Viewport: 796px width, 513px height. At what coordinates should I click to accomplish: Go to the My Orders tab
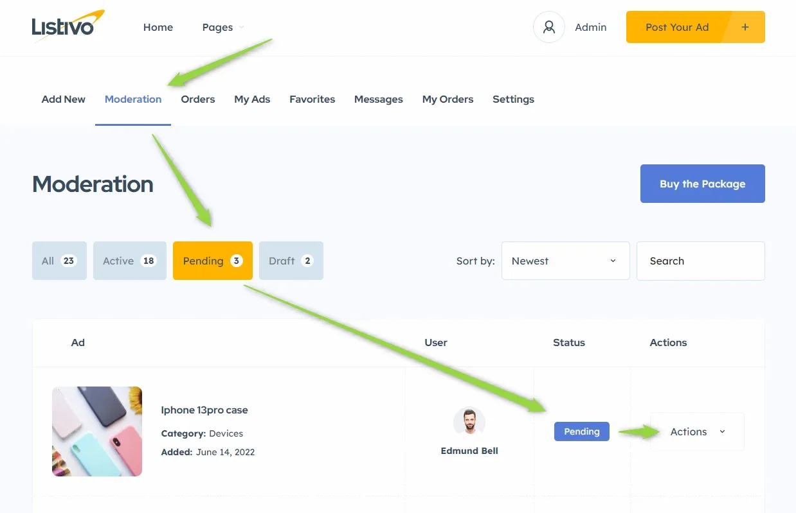(448, 100)
